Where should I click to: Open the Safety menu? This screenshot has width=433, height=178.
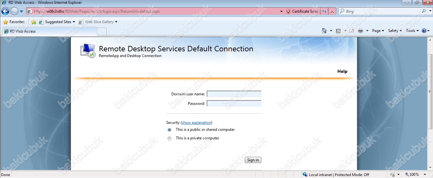(x=395, y=31)
